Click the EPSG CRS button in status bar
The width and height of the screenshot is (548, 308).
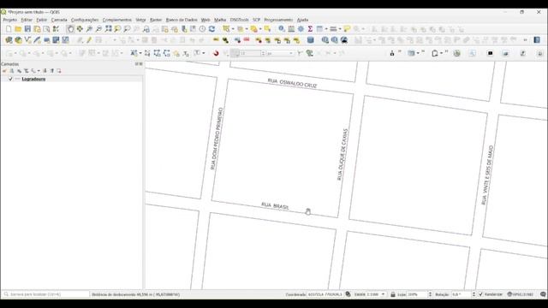(521, 294)
